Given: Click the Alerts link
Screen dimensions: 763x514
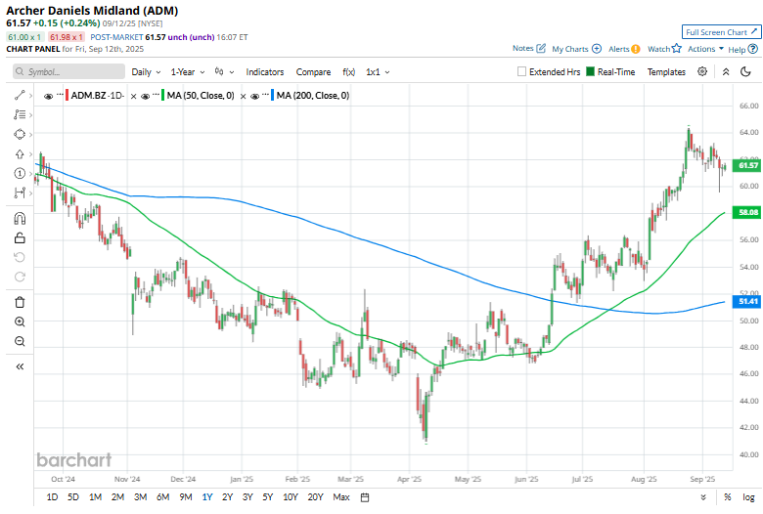Looking at the screenshot, I should [618, 49].
